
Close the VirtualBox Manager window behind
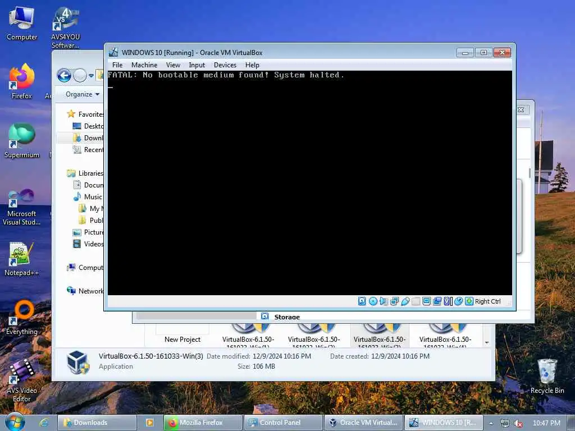click(521, 109)
